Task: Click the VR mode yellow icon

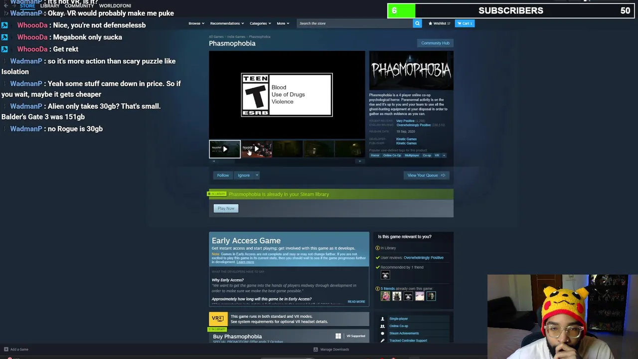Action: click(x=218, y=318)
